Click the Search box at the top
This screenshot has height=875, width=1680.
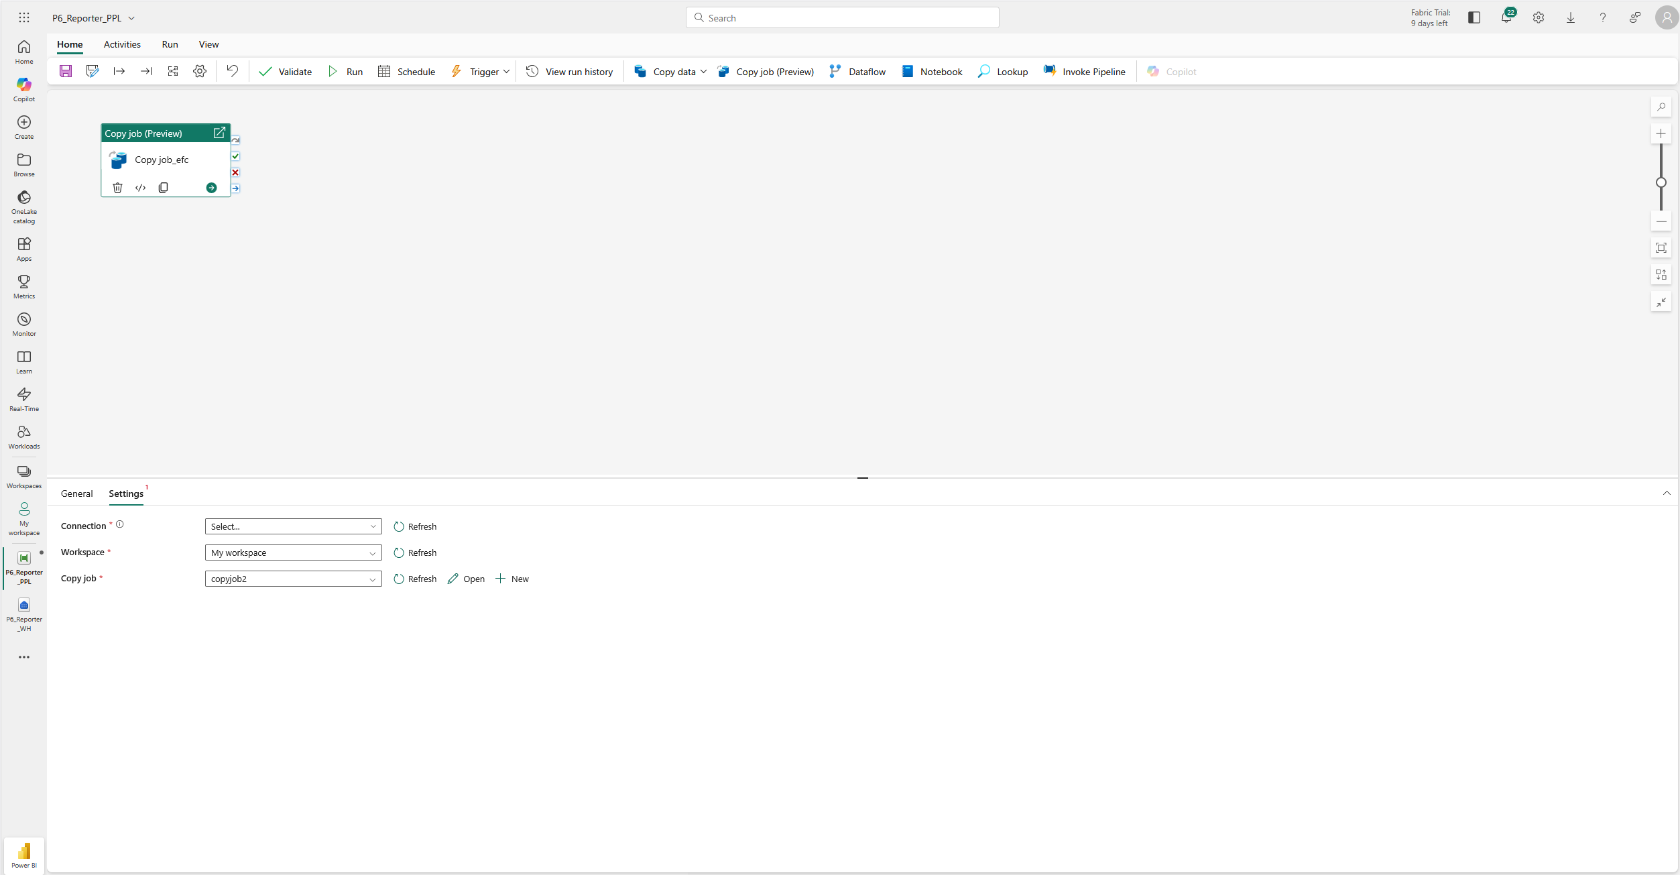(842, 17)
